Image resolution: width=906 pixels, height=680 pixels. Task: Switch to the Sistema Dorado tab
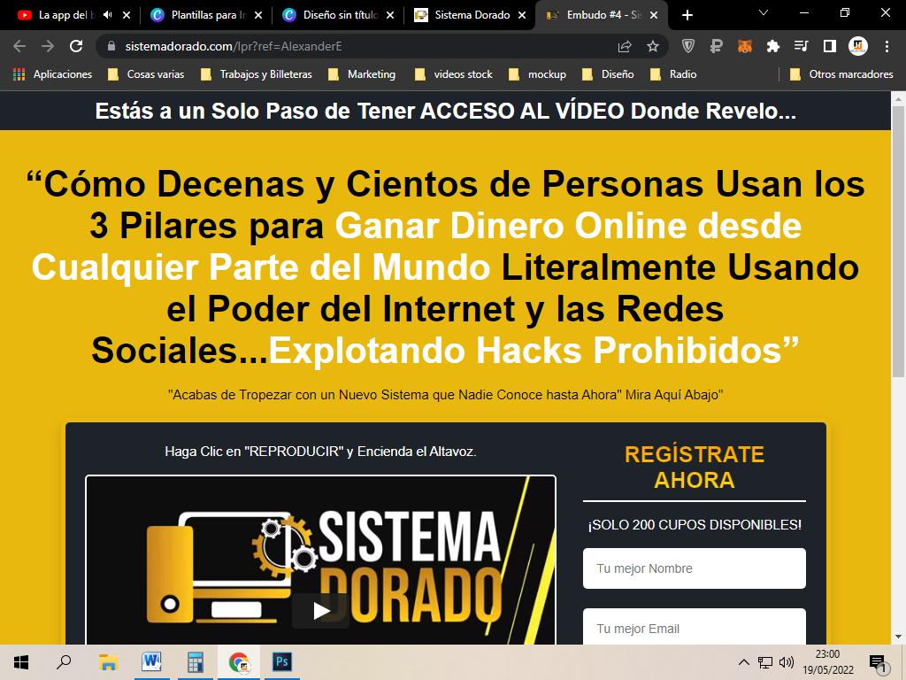pos(469,15)
